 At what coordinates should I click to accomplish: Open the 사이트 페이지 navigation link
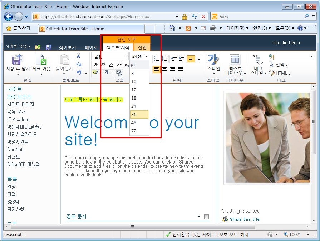click(21, 105)
